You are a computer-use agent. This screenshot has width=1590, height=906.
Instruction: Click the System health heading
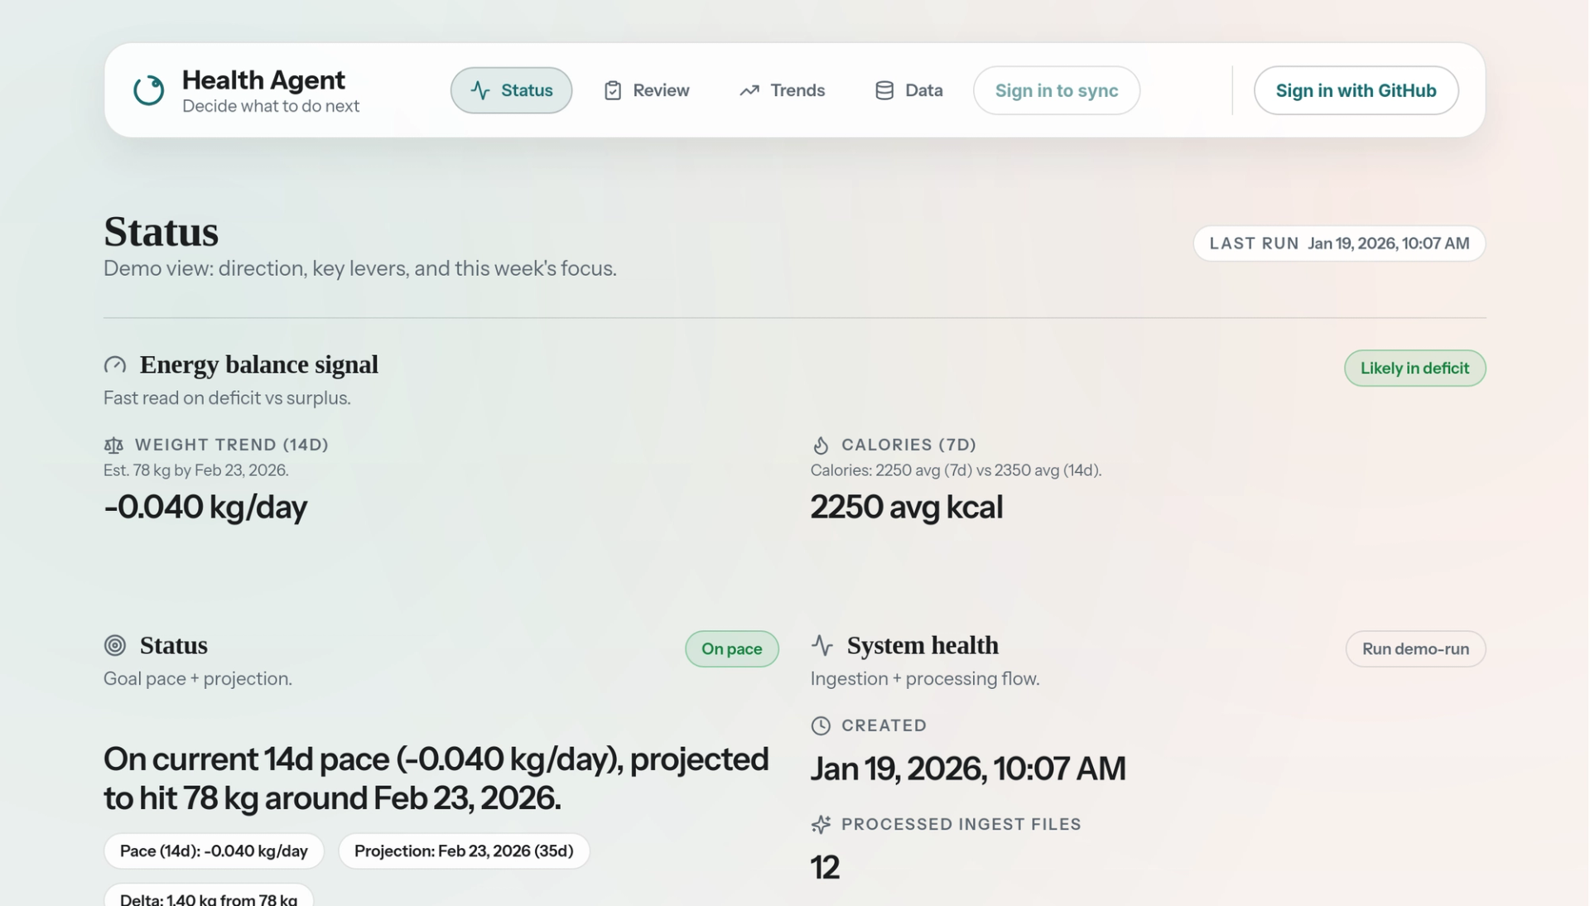tap(923, 645)
